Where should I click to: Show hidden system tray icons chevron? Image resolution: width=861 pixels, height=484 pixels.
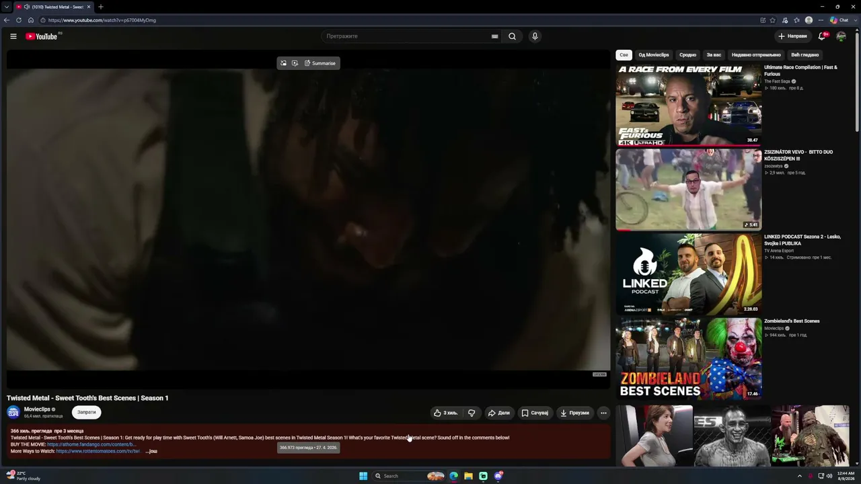pos(800,476)
